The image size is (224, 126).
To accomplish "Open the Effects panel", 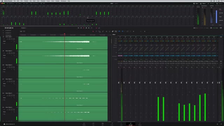I will coord(19,3).
